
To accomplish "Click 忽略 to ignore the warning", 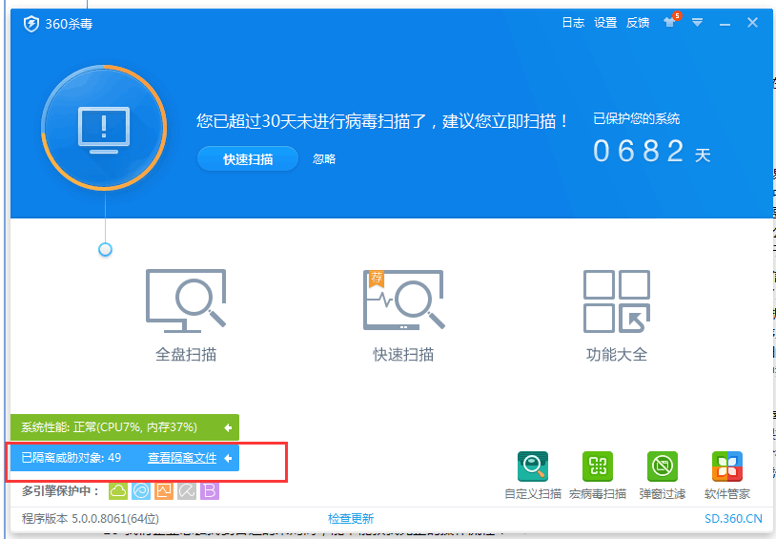I will [x=324, y=159].
